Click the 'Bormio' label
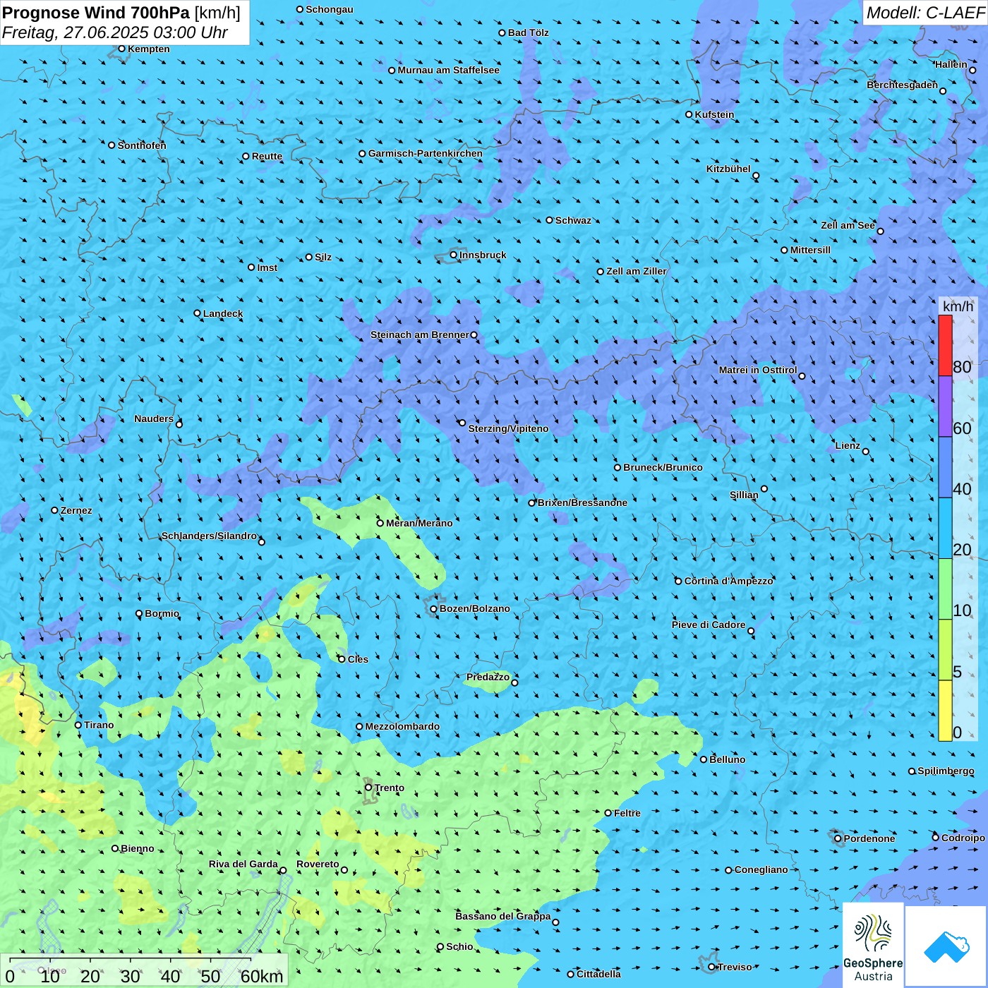The height and width of the screenshot is (988, 988). tap(162, 613)
